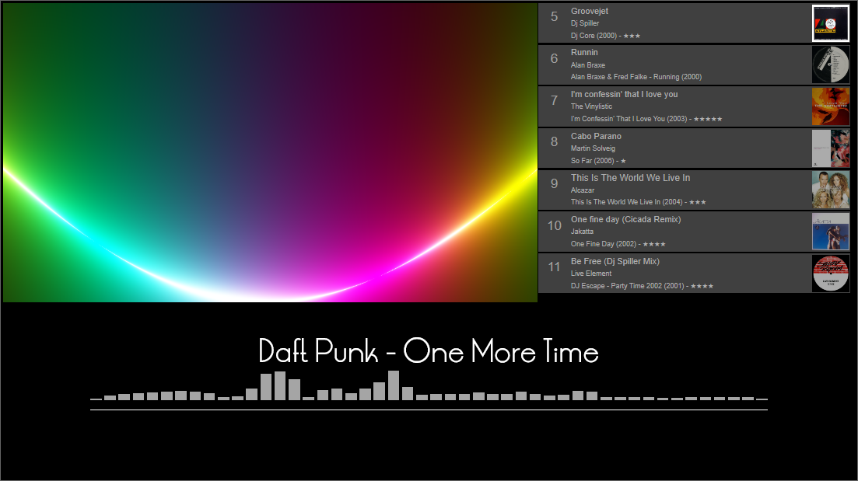Select the Runnin vinyl record artwork
The image size is (858, 481).
[830, 64]
